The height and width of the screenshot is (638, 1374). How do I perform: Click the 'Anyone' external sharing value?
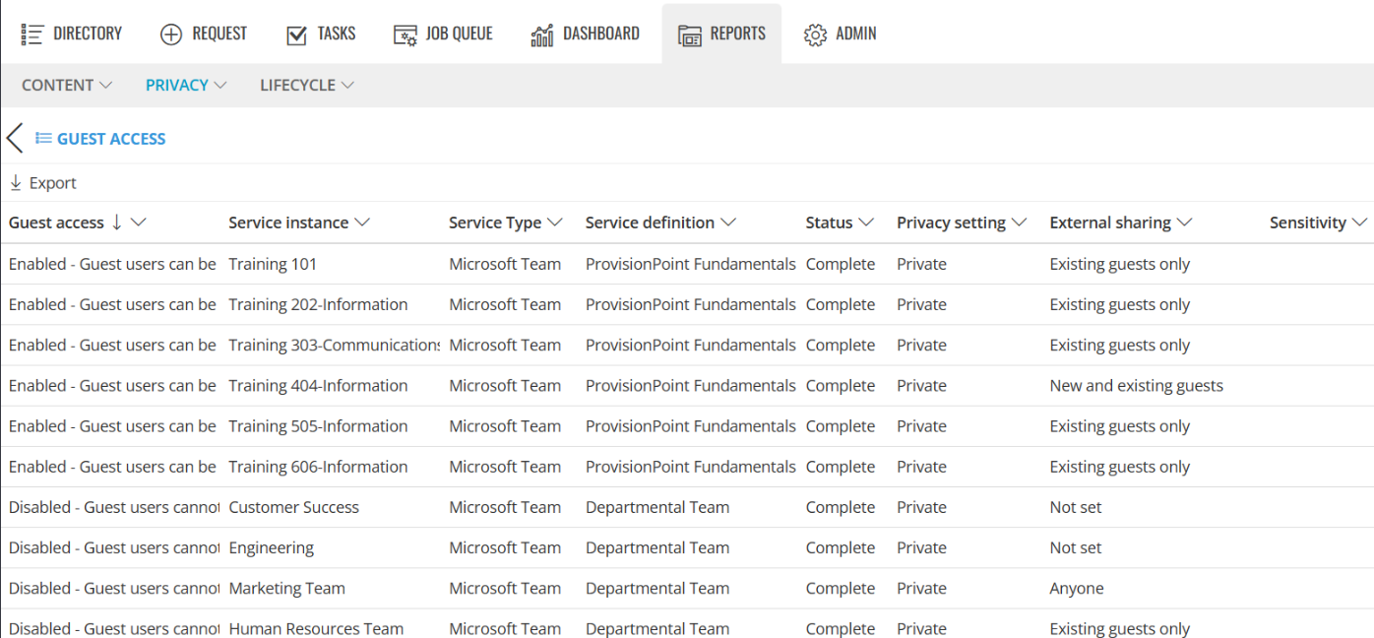(x=1077, y=588)
